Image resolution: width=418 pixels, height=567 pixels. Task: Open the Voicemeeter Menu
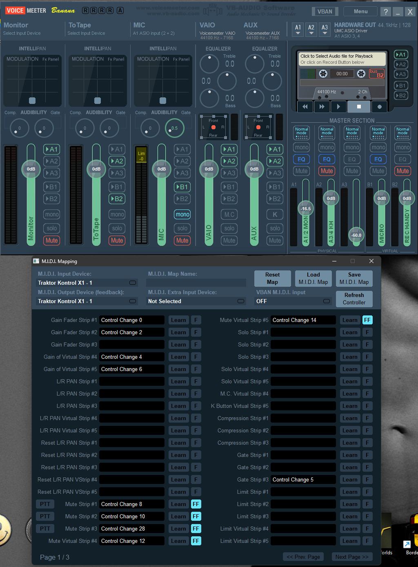click(x=360, y=11)
